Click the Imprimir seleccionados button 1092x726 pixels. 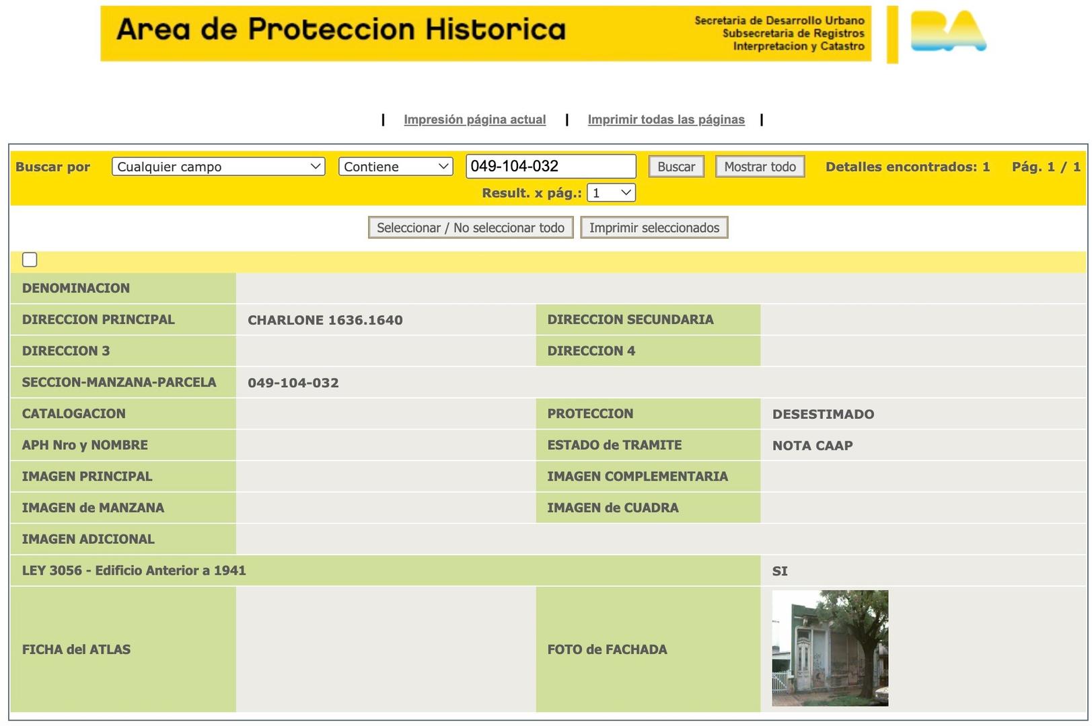655,228
